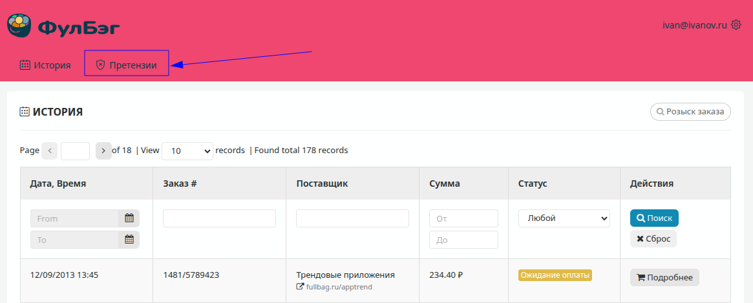Click the ИСТОРИЯ heading calendar icon
The image size is (753, 303).
pos(25,112)
